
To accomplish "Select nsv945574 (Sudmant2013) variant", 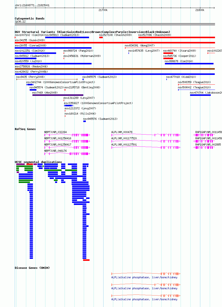I will coord(33,90).
